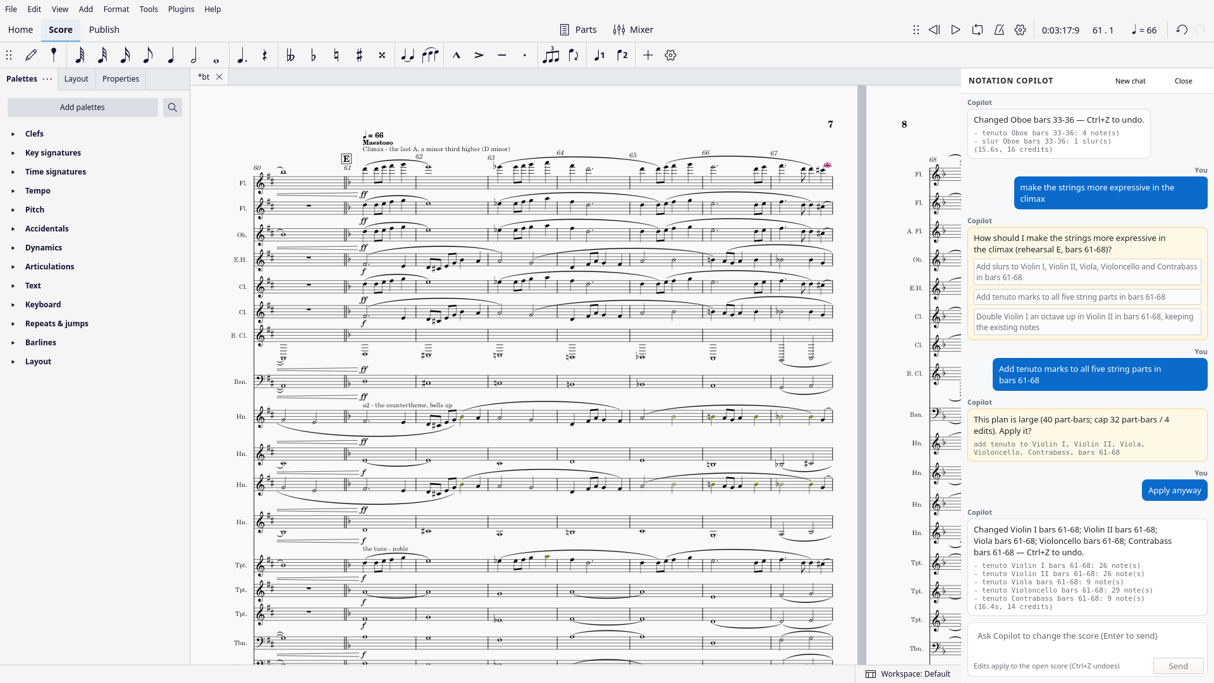Add tenuto articulation
The image size is (1214, 683).
coord(502,56)
